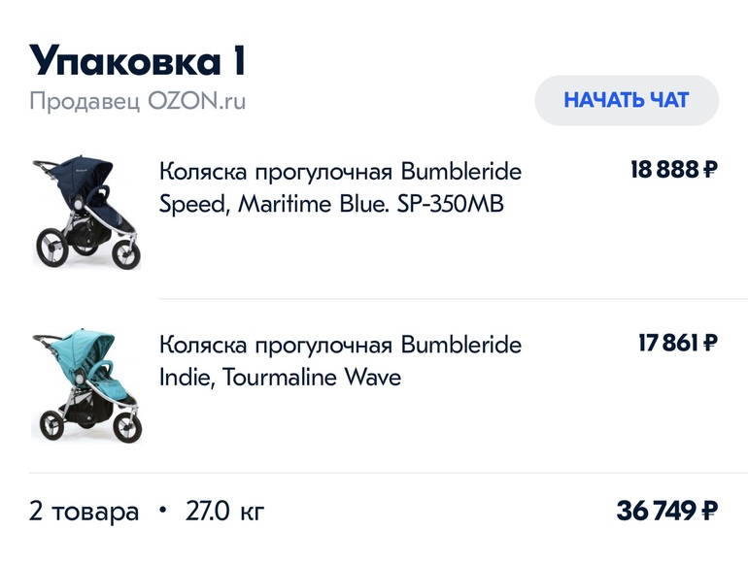Click the OZON.ru seller name
Image resolution: width=748 pixels, height=564 pixels.
tap(196, 101)
